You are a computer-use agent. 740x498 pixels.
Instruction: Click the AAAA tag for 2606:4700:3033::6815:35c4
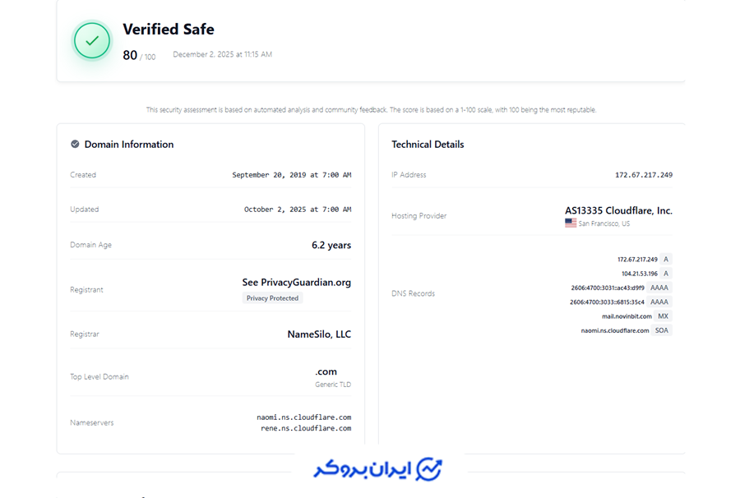pos(659,302)
